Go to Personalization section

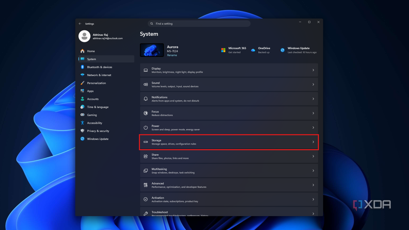(x=106, y=83)
